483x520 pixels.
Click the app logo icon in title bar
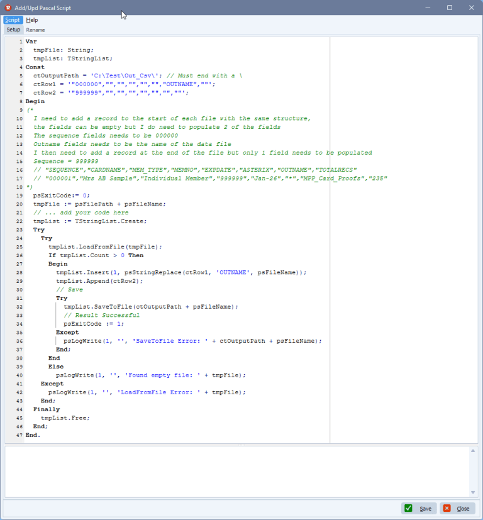(x=8, y=8)
